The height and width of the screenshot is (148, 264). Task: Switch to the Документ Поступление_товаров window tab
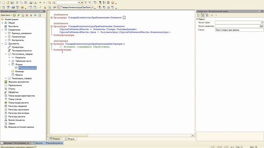pyautogui.click(x=16, y=143)
